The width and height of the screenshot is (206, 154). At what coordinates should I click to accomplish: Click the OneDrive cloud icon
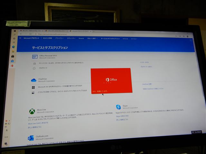34,80
